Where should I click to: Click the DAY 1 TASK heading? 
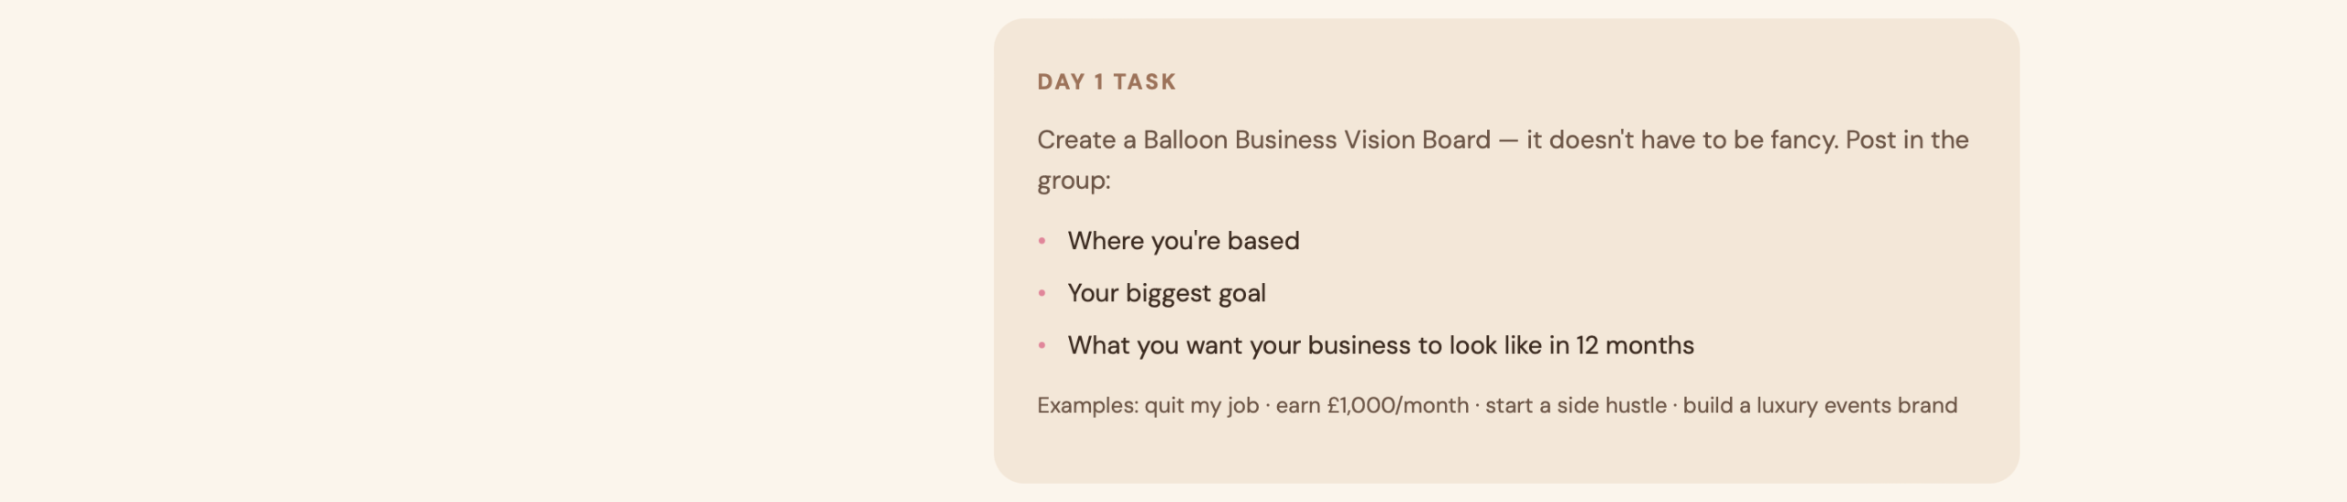[1106, 82]
